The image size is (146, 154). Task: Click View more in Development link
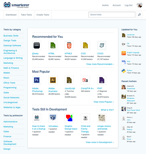pyautogui.click(x=100, y=142)
